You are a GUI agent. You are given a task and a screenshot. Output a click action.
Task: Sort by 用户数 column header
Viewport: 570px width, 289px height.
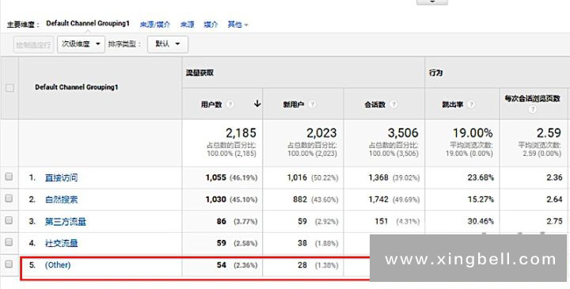pos(211,105)
